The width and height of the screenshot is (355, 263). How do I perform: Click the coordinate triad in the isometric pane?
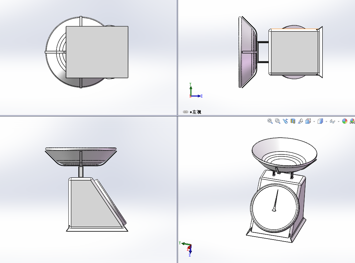click(186, 249)
